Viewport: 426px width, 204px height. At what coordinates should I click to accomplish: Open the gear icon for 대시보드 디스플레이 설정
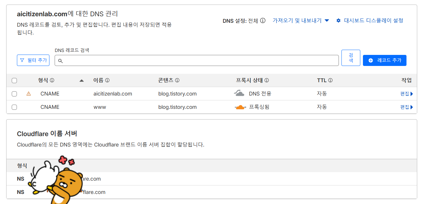click(339, 20)
